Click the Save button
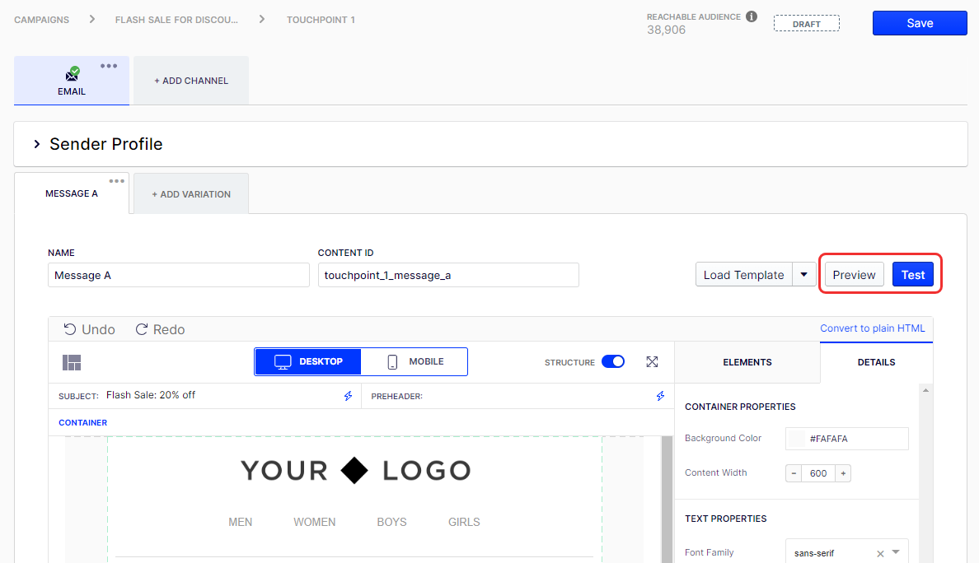This screenshot has height=563, width=979. [x=920, y=23]
